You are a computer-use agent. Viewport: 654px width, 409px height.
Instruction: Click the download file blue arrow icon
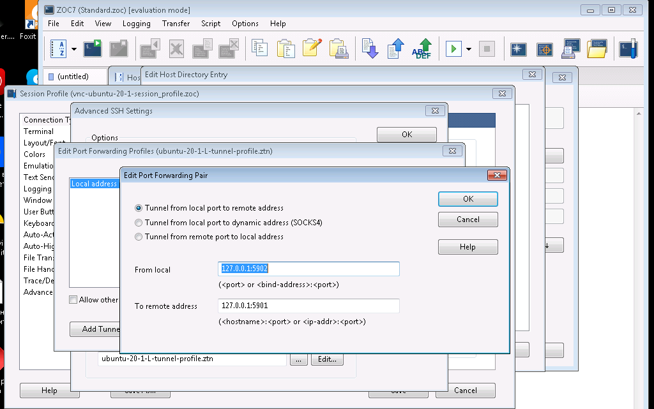pos(370,48)
